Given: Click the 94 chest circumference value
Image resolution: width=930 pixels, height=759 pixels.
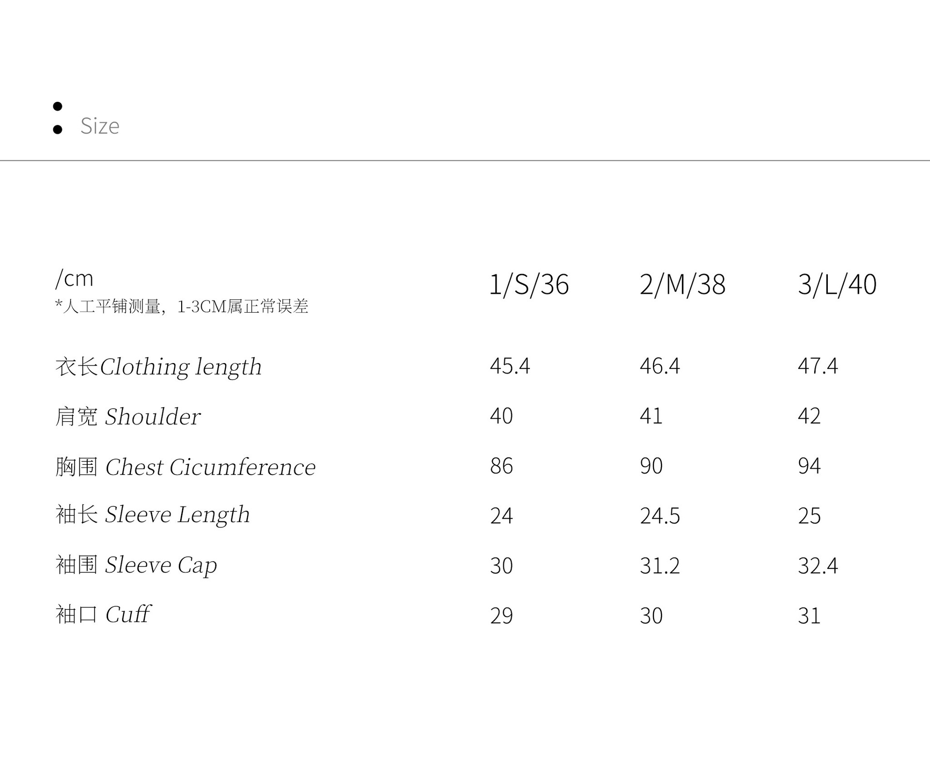Looking at the screenshot, I should click(x=809, y=466).
